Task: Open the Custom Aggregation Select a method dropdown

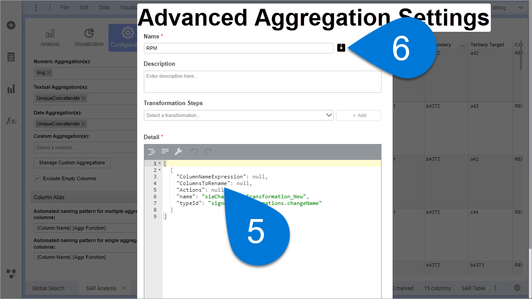Action: [85, 148]
